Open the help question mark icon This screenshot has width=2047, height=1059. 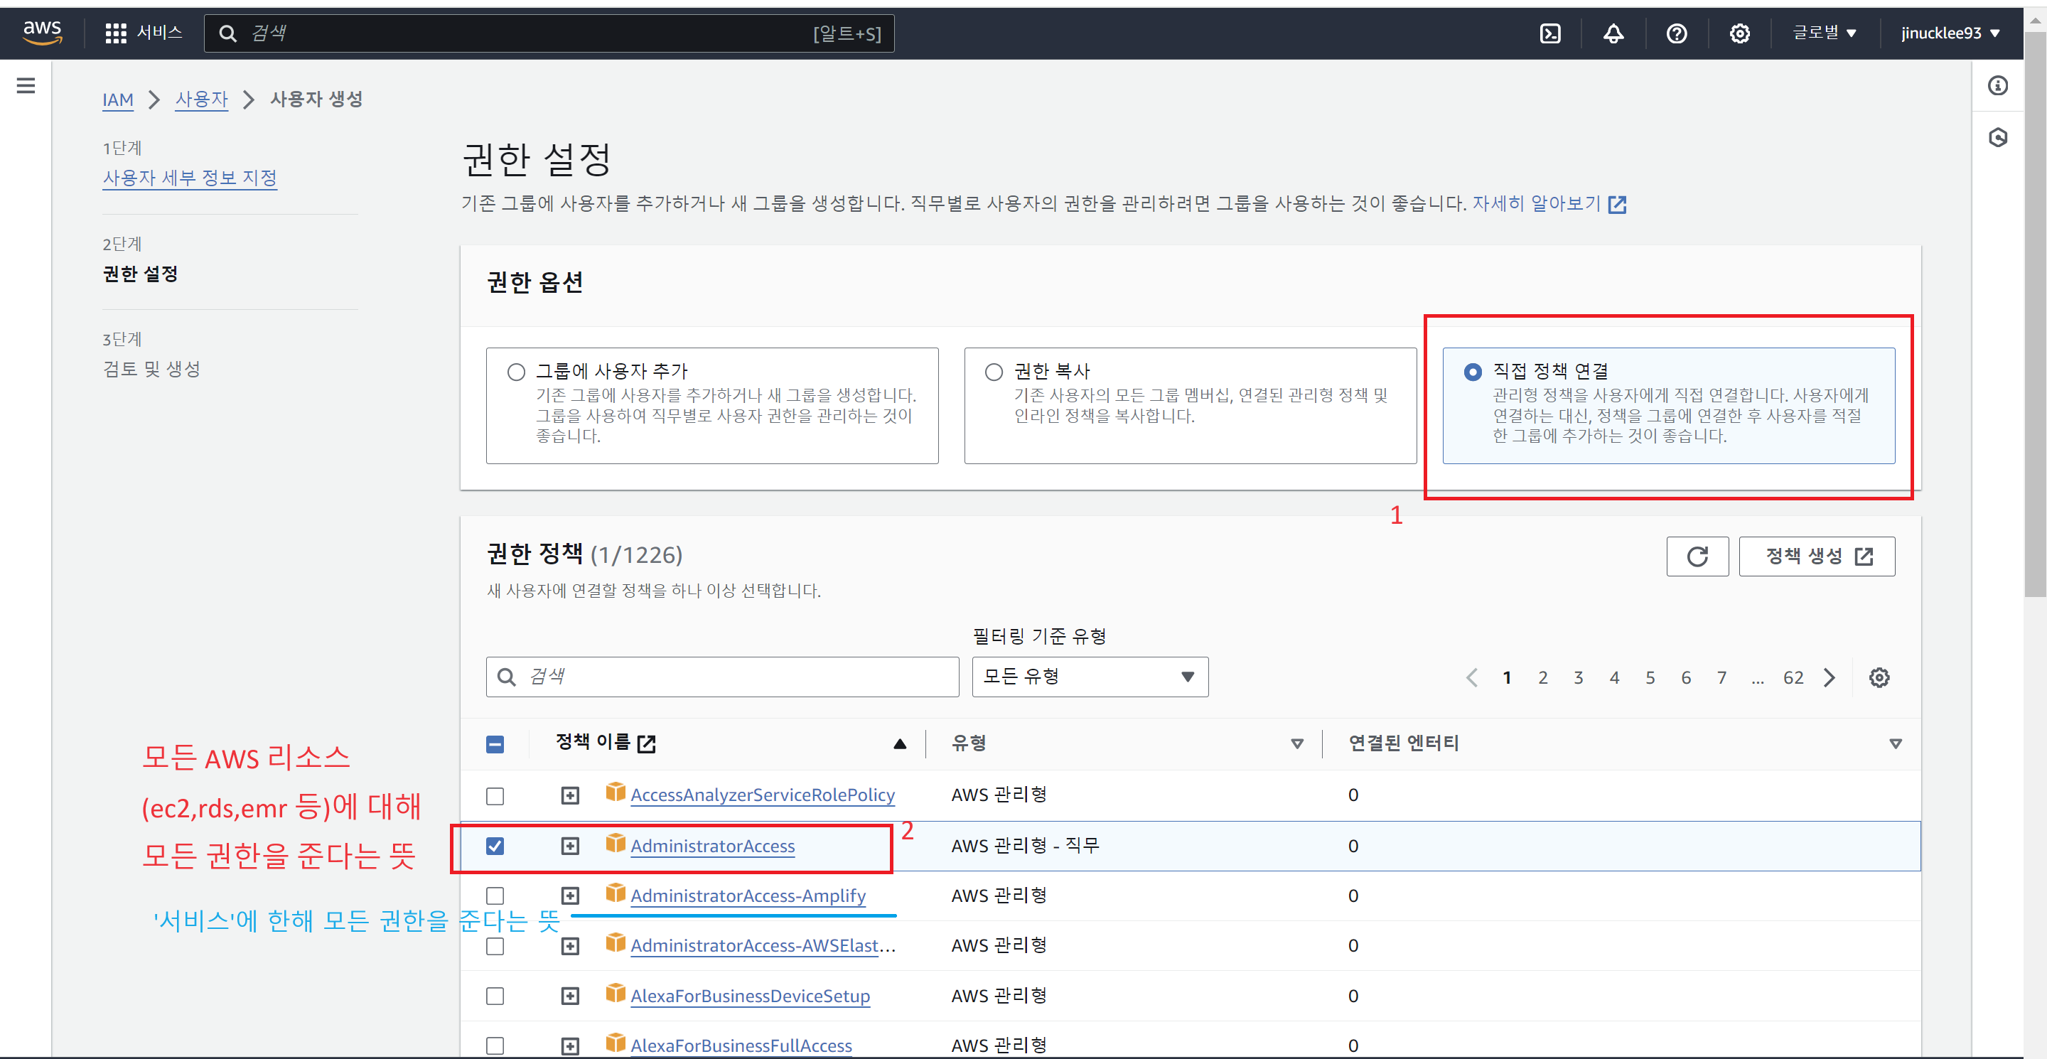1677,33
